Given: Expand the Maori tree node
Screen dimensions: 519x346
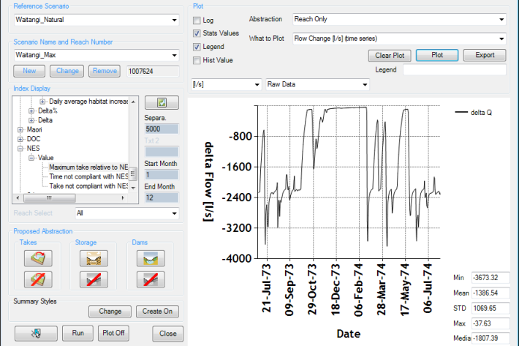Looking at the screenshot, I should pos(20,129).
